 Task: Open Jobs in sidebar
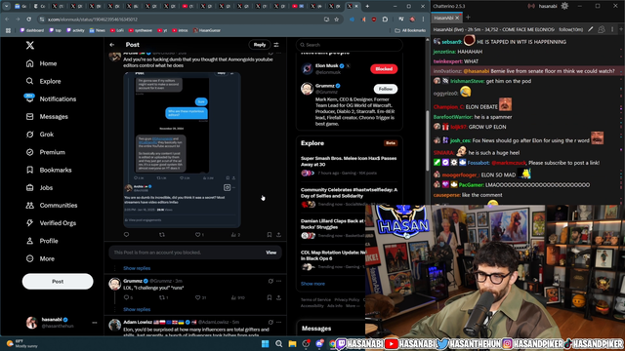(x=39, y=187)
